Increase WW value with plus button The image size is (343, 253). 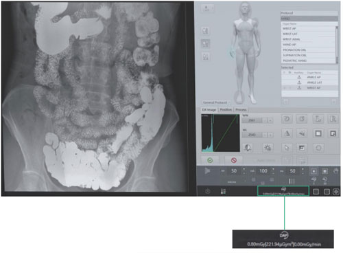coord(270,120)
